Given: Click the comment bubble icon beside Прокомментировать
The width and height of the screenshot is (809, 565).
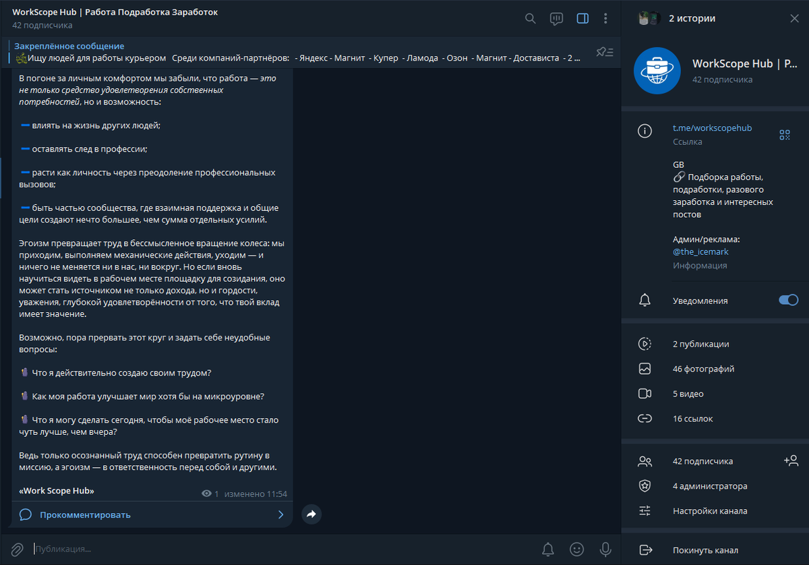Looking at the screenshot, I should click(x=26, y=514).
